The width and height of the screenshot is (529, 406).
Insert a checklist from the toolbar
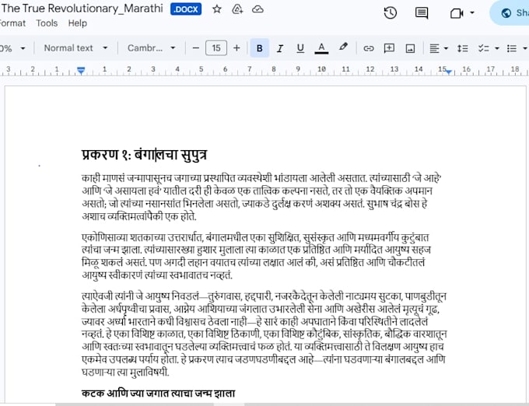click(x=483, y=48)
